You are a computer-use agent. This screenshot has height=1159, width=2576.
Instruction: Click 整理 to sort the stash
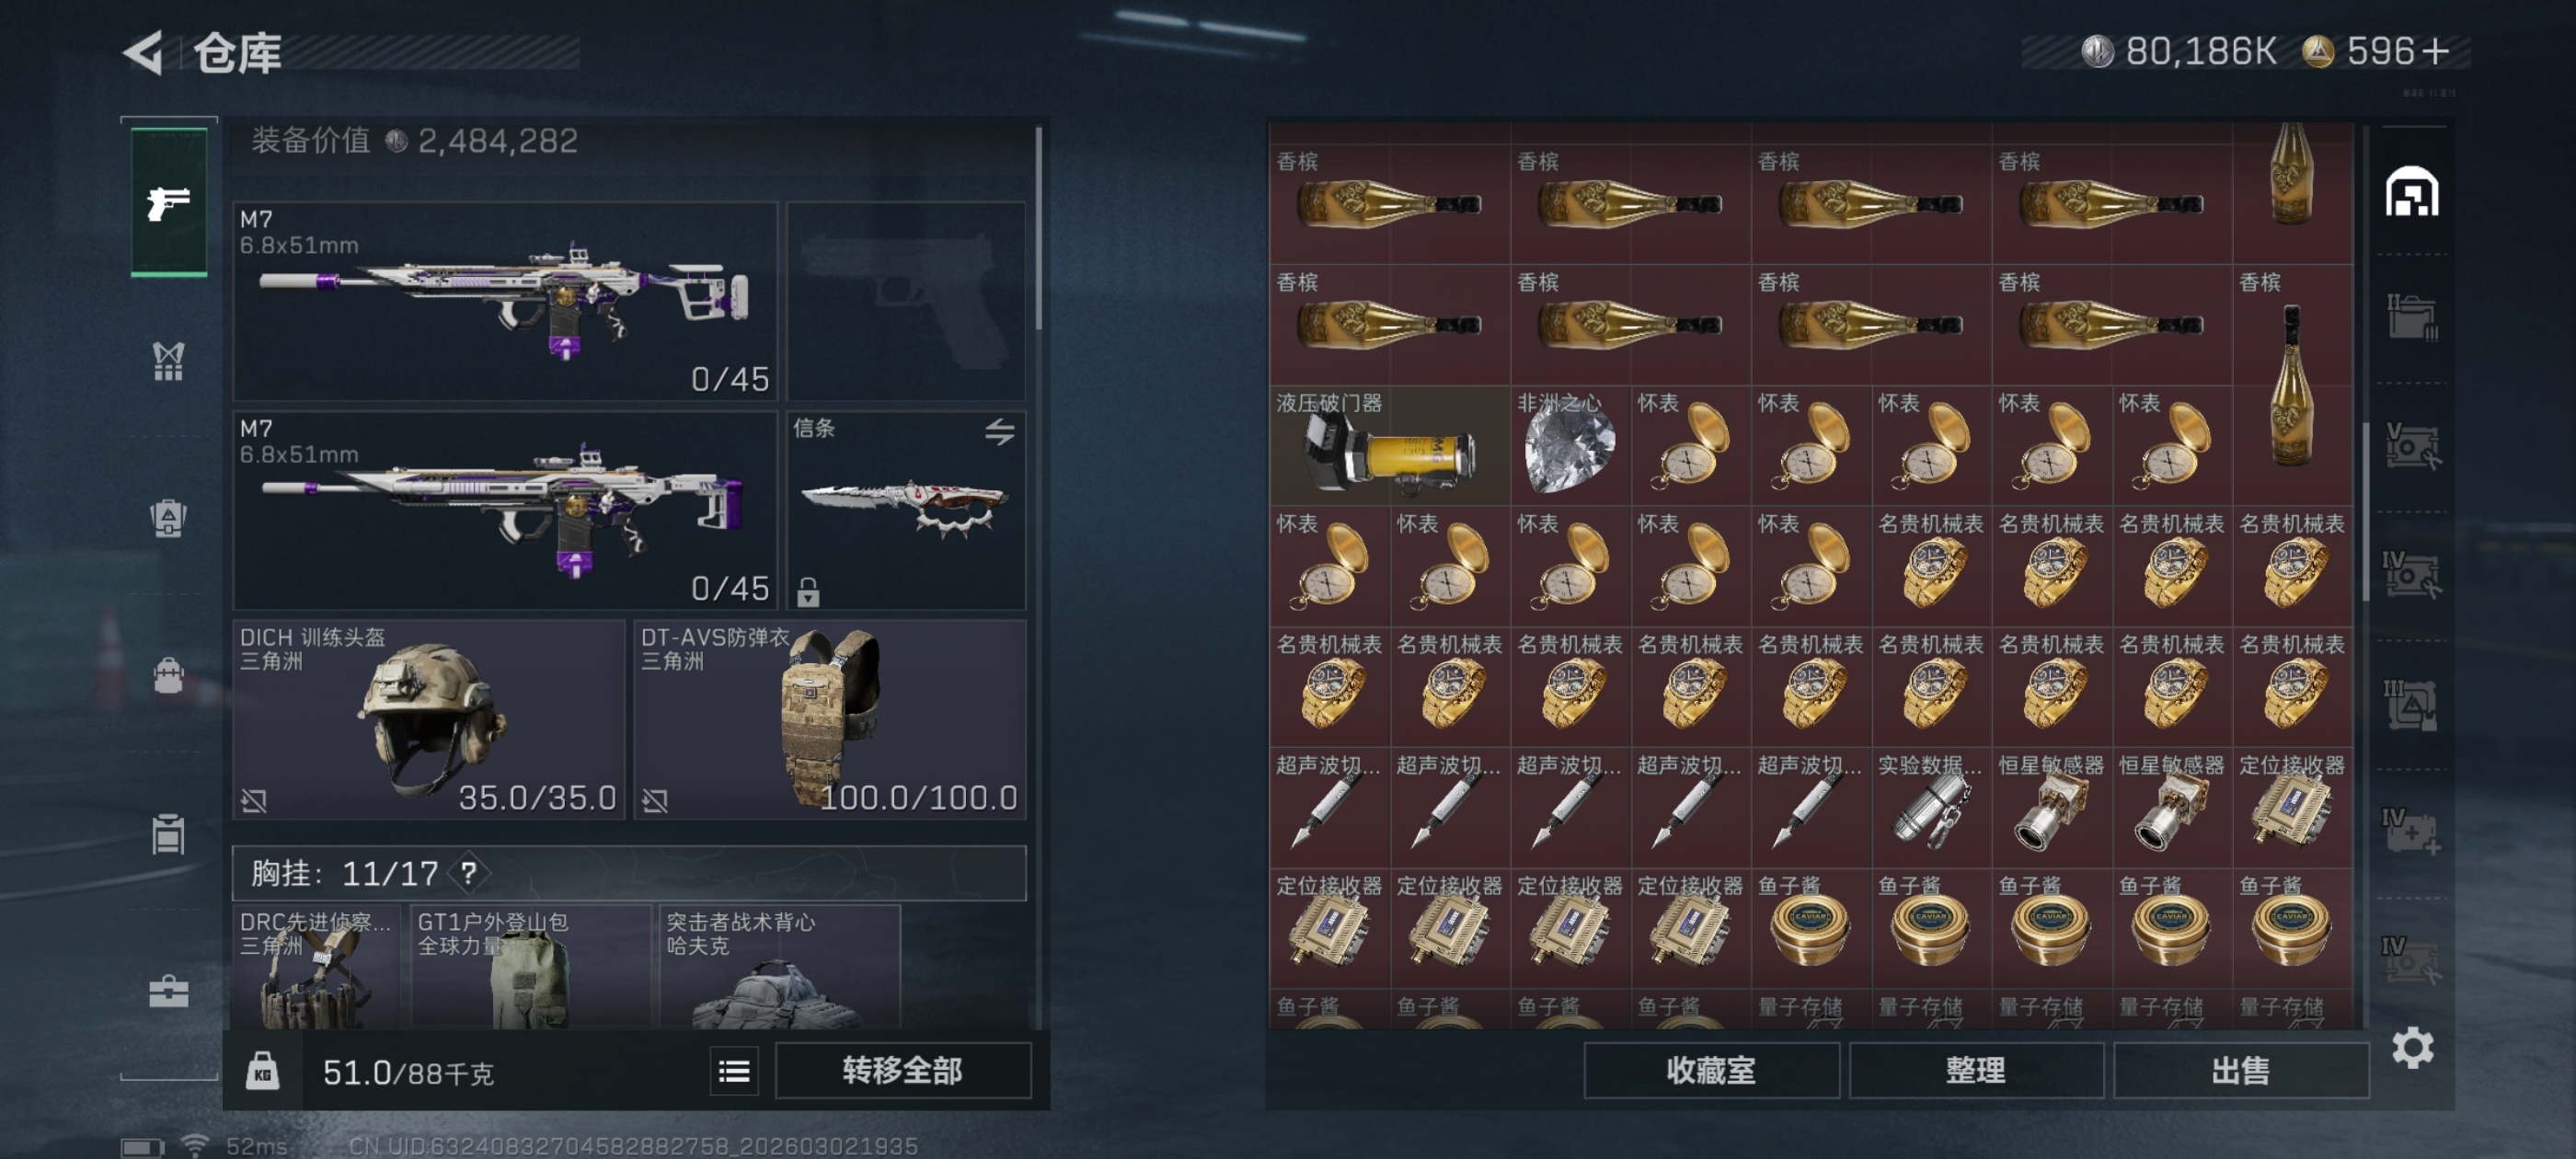(1976, 1070)
